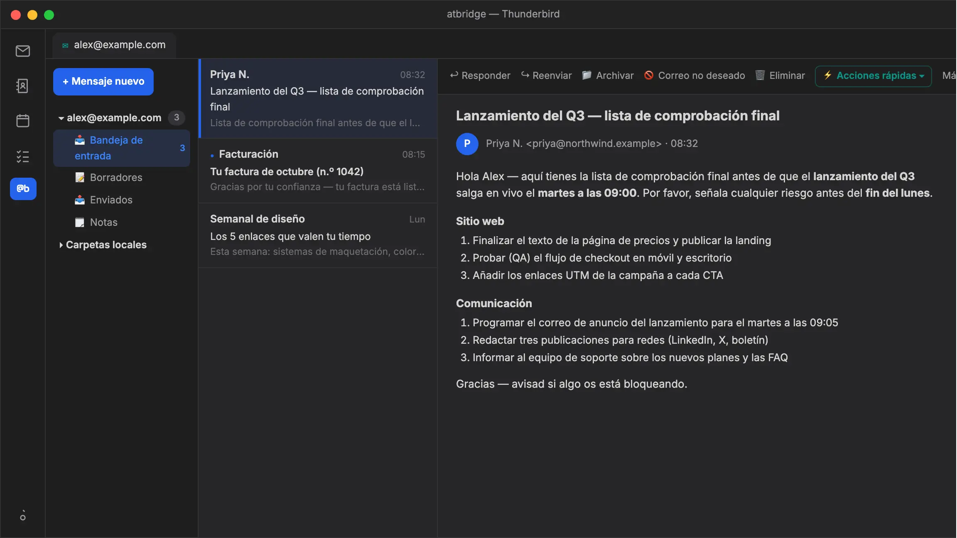Switch to the alex@example.com tab
957x538 pixels.
[114, 45]
